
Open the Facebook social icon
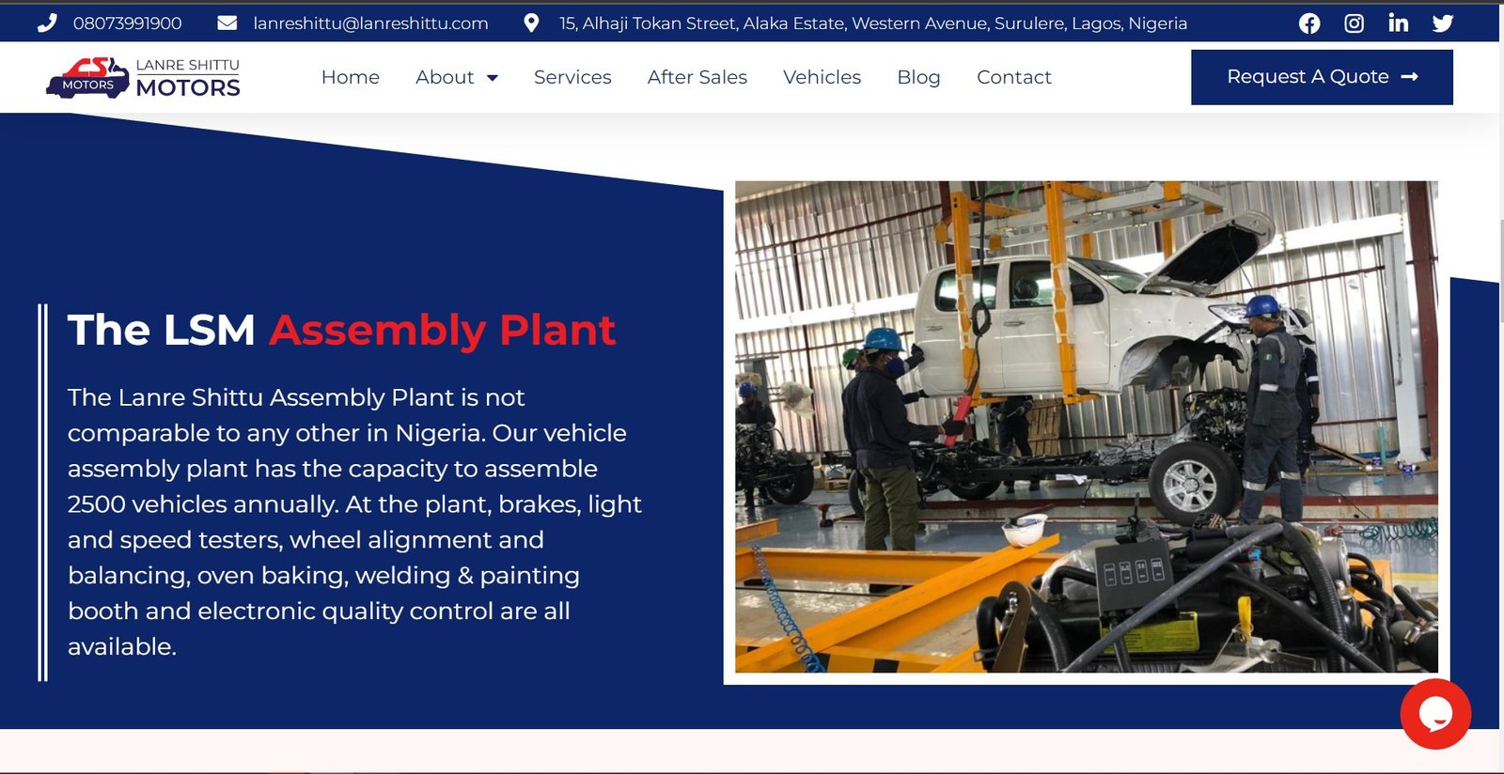pyautogui.click(x=1309, y=23)
